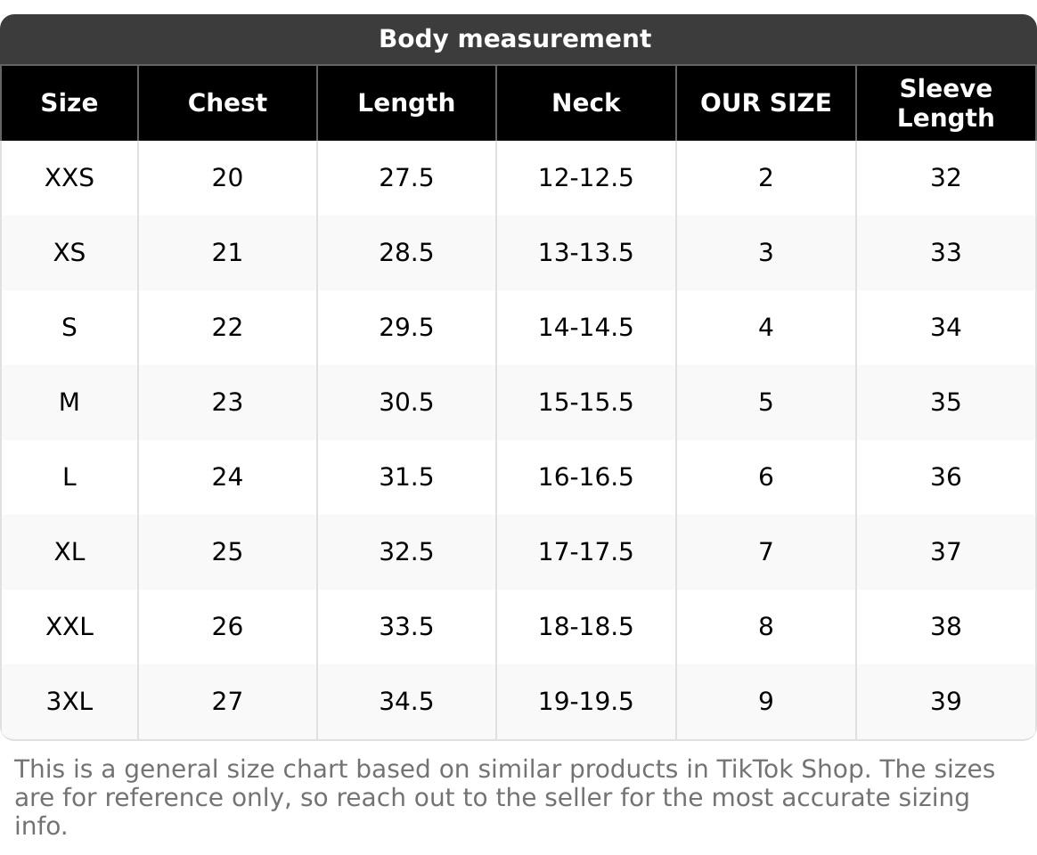Click the Neck column header
The image size is (1037, 855).
coord(585,103)
